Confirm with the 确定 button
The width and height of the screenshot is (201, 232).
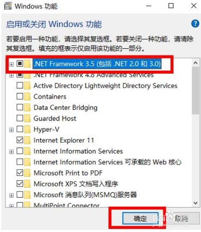(x=140, y=218)
